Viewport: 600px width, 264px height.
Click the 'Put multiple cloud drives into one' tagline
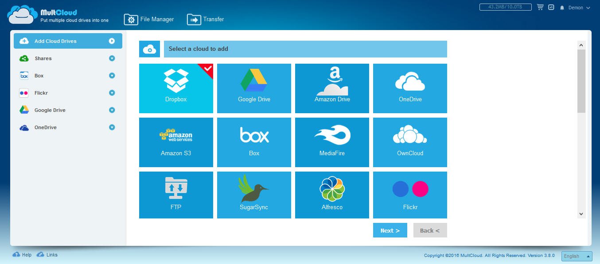point(74,20)
